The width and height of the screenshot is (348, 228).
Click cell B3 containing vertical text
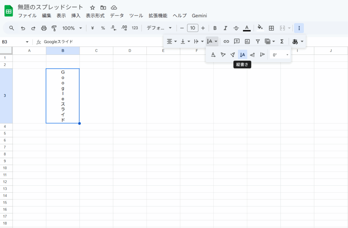[63, 96]
